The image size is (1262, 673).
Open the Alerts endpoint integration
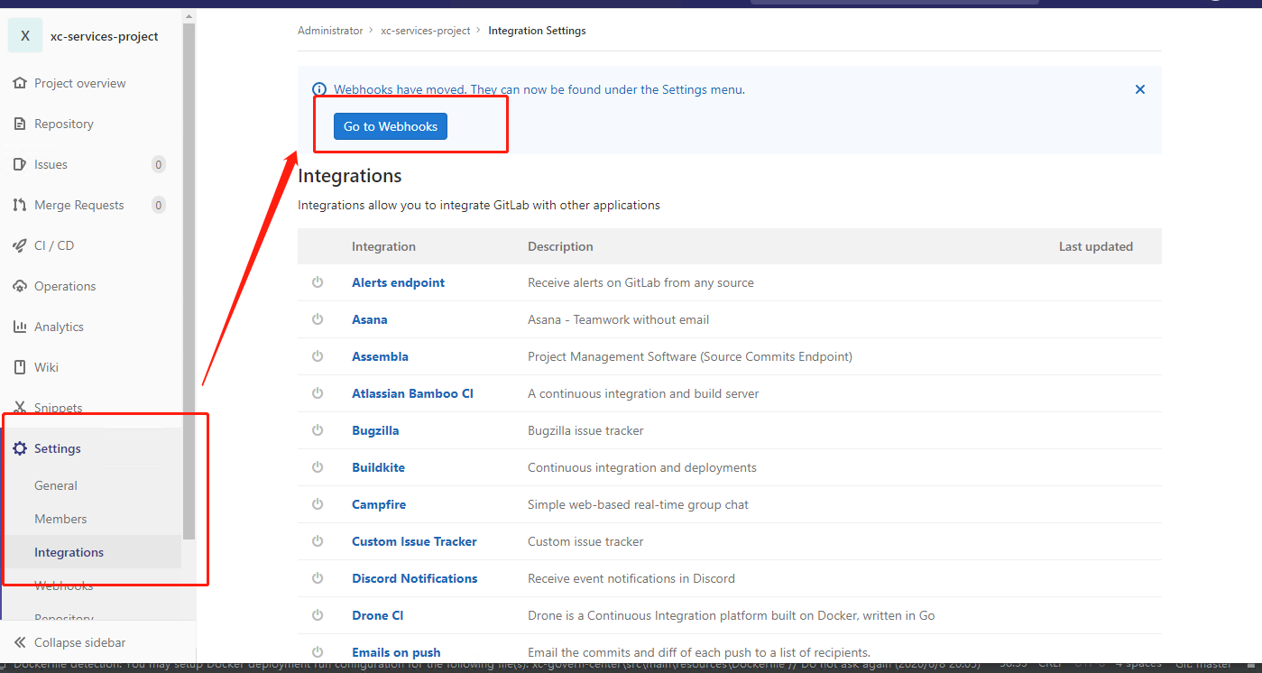pyautogui.click(x=398, y=282)
